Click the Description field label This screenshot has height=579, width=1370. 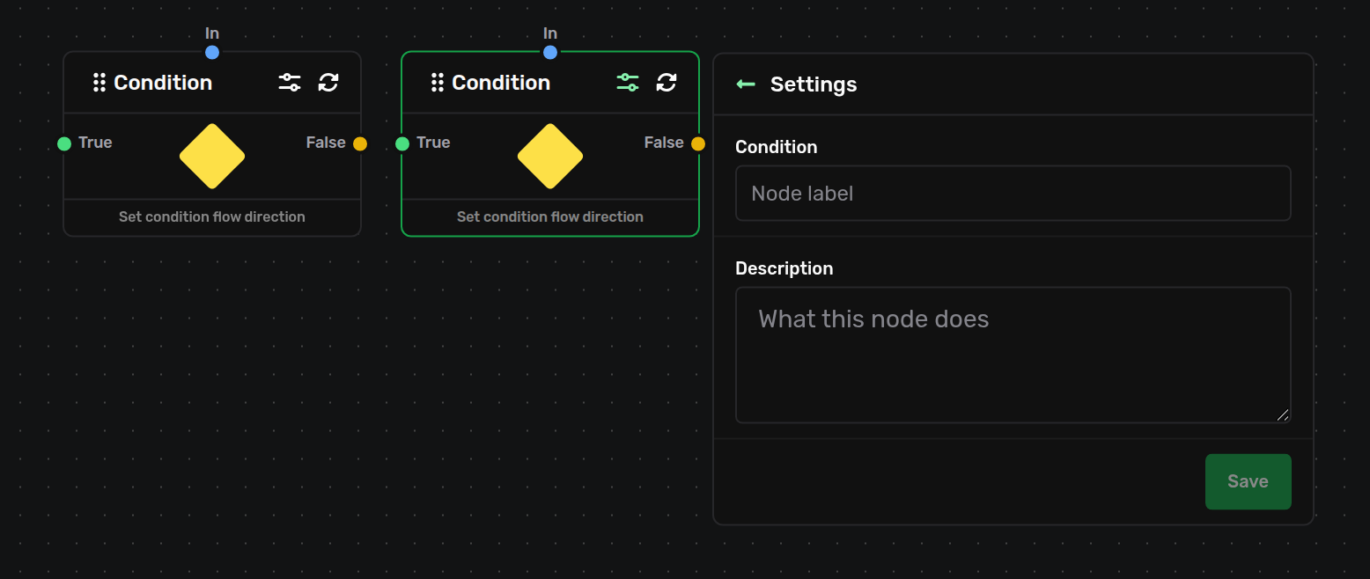[x=784, y=268]
